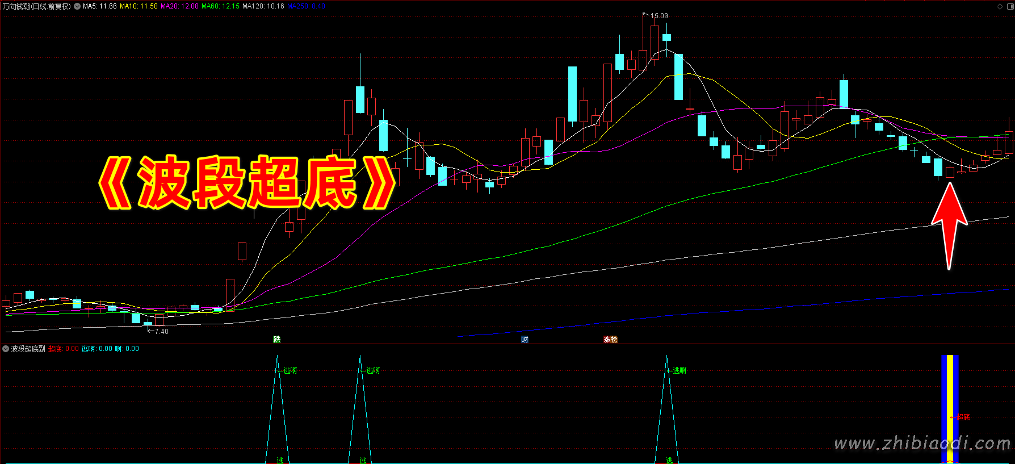The width and height of the screenshot is (1015, 464).
Task: Open main chart indicator dropdown beside 万向钱潮
Action: (x=77, y=6)
